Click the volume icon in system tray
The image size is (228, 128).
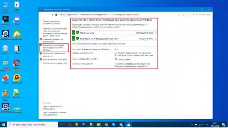[x=202, y=125]
